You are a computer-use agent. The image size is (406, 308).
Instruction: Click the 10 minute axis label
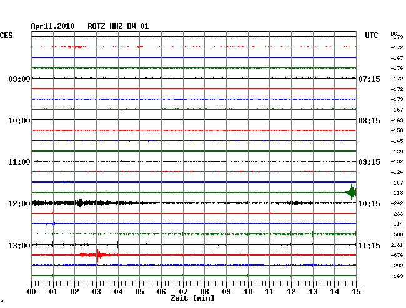[248, 292]
